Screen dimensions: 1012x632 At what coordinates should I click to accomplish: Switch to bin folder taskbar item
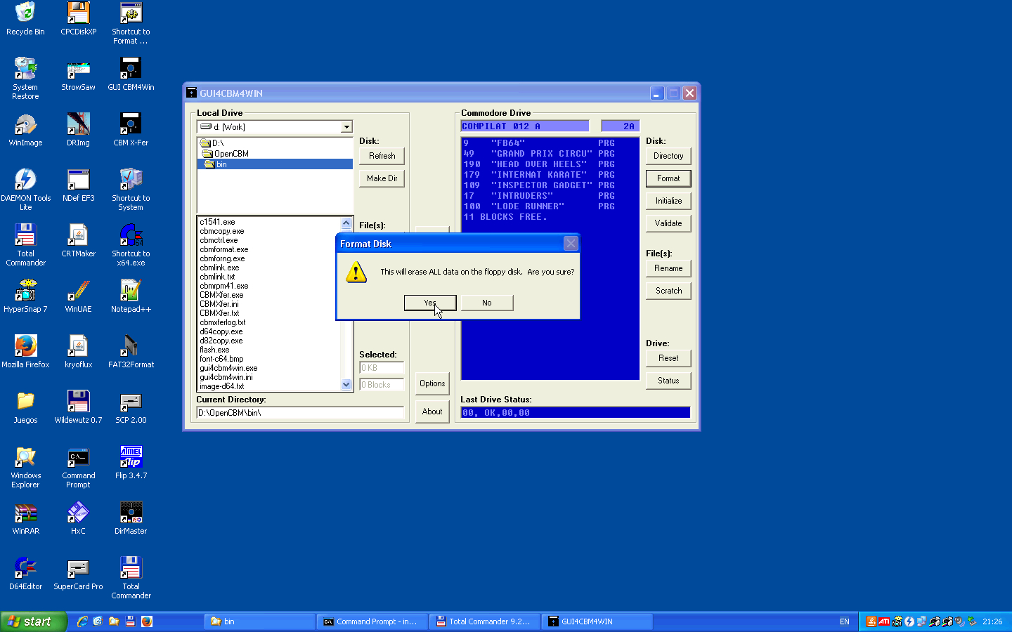(x=260, y=621)
